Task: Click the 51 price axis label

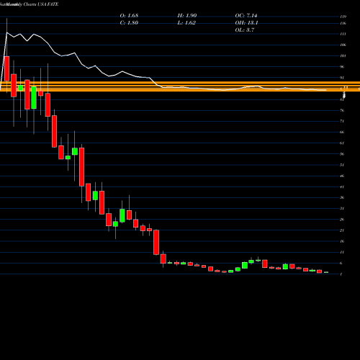Action: tap(342, 165)
